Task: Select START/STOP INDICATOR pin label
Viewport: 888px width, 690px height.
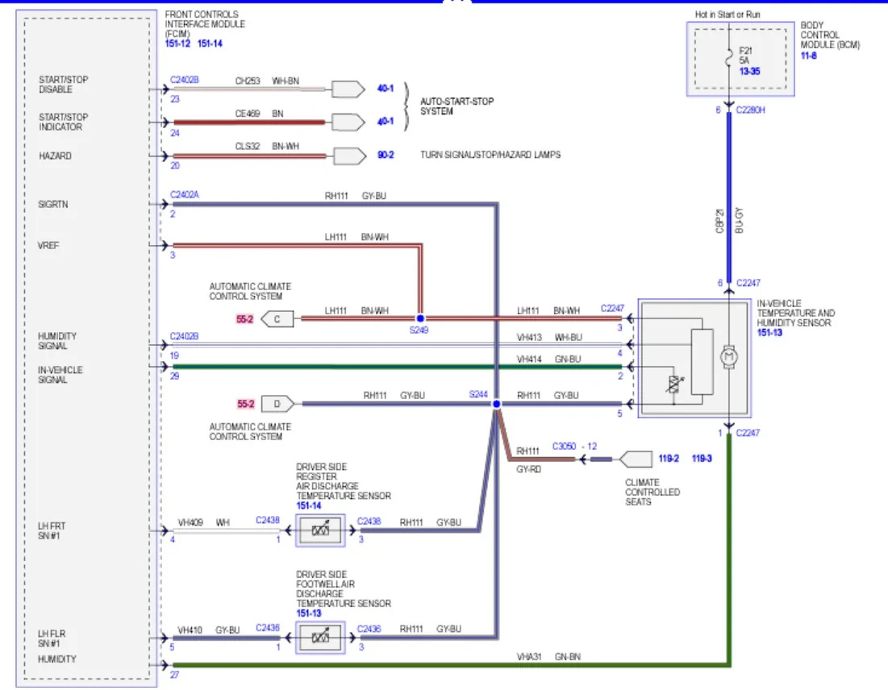Action: (64, 122)
